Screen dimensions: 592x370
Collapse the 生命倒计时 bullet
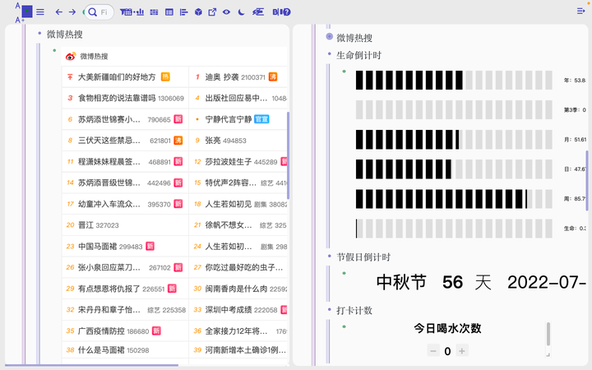click(x=329, y=55)
